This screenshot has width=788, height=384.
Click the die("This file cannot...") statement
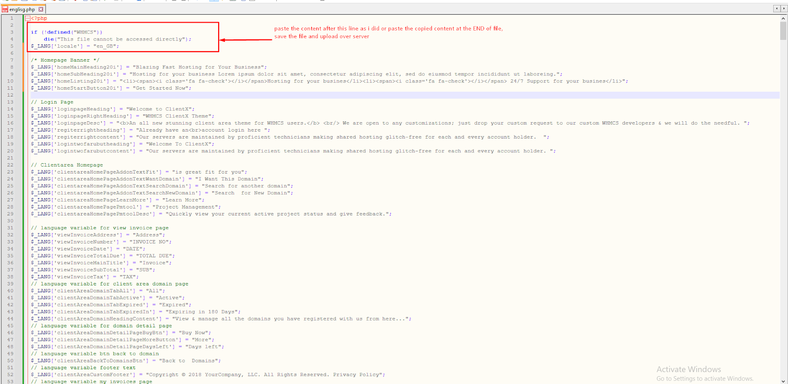click(x=117, y=39)
